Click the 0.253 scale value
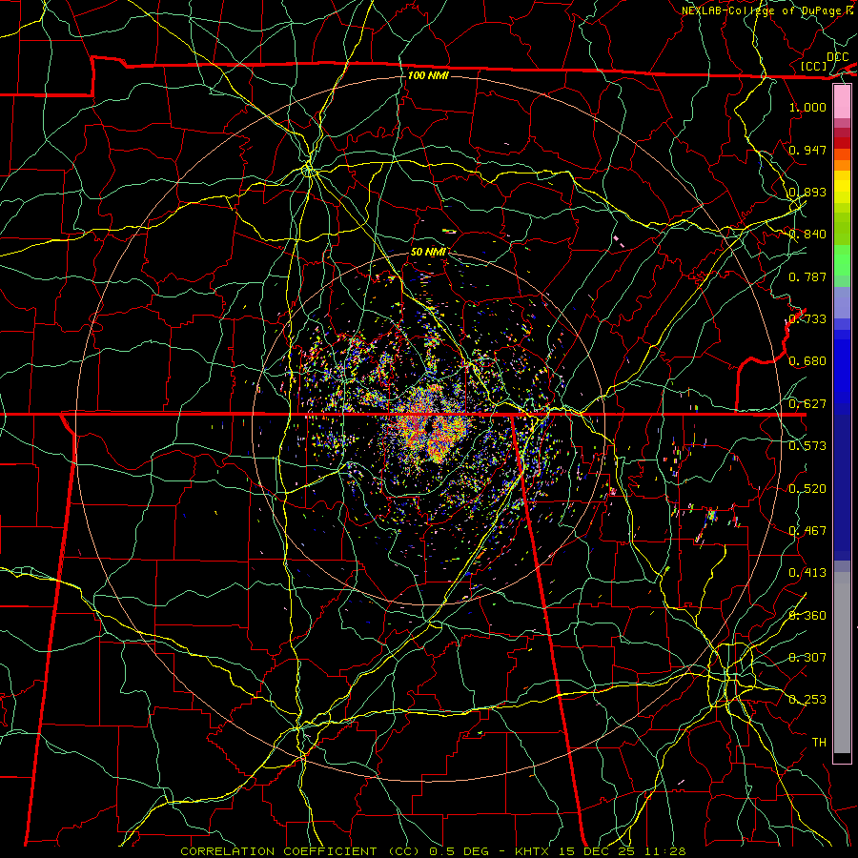The height and width of the screenshot is (858, 858). point(807,700)
